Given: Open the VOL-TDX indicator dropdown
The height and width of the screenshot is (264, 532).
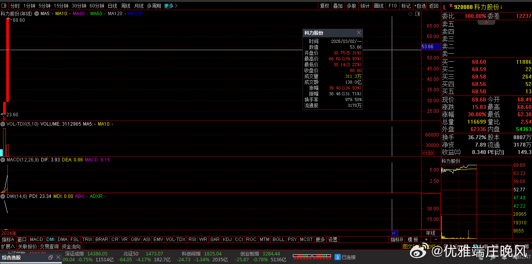Looking at the screenshot, I should [3, 124].
